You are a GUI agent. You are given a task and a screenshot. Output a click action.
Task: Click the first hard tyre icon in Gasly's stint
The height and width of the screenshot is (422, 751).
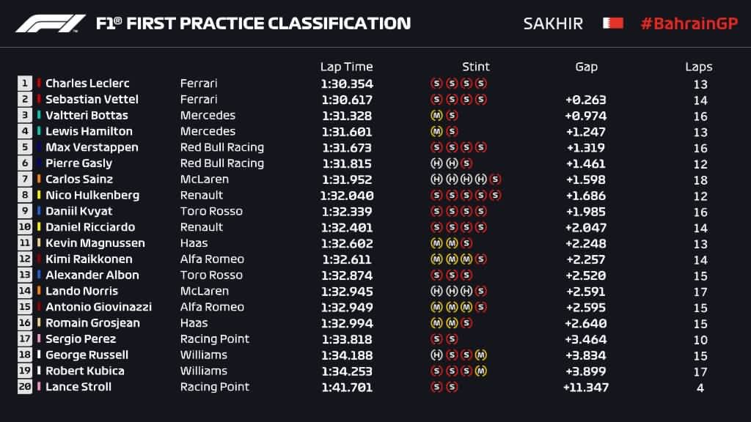point(436,163)
